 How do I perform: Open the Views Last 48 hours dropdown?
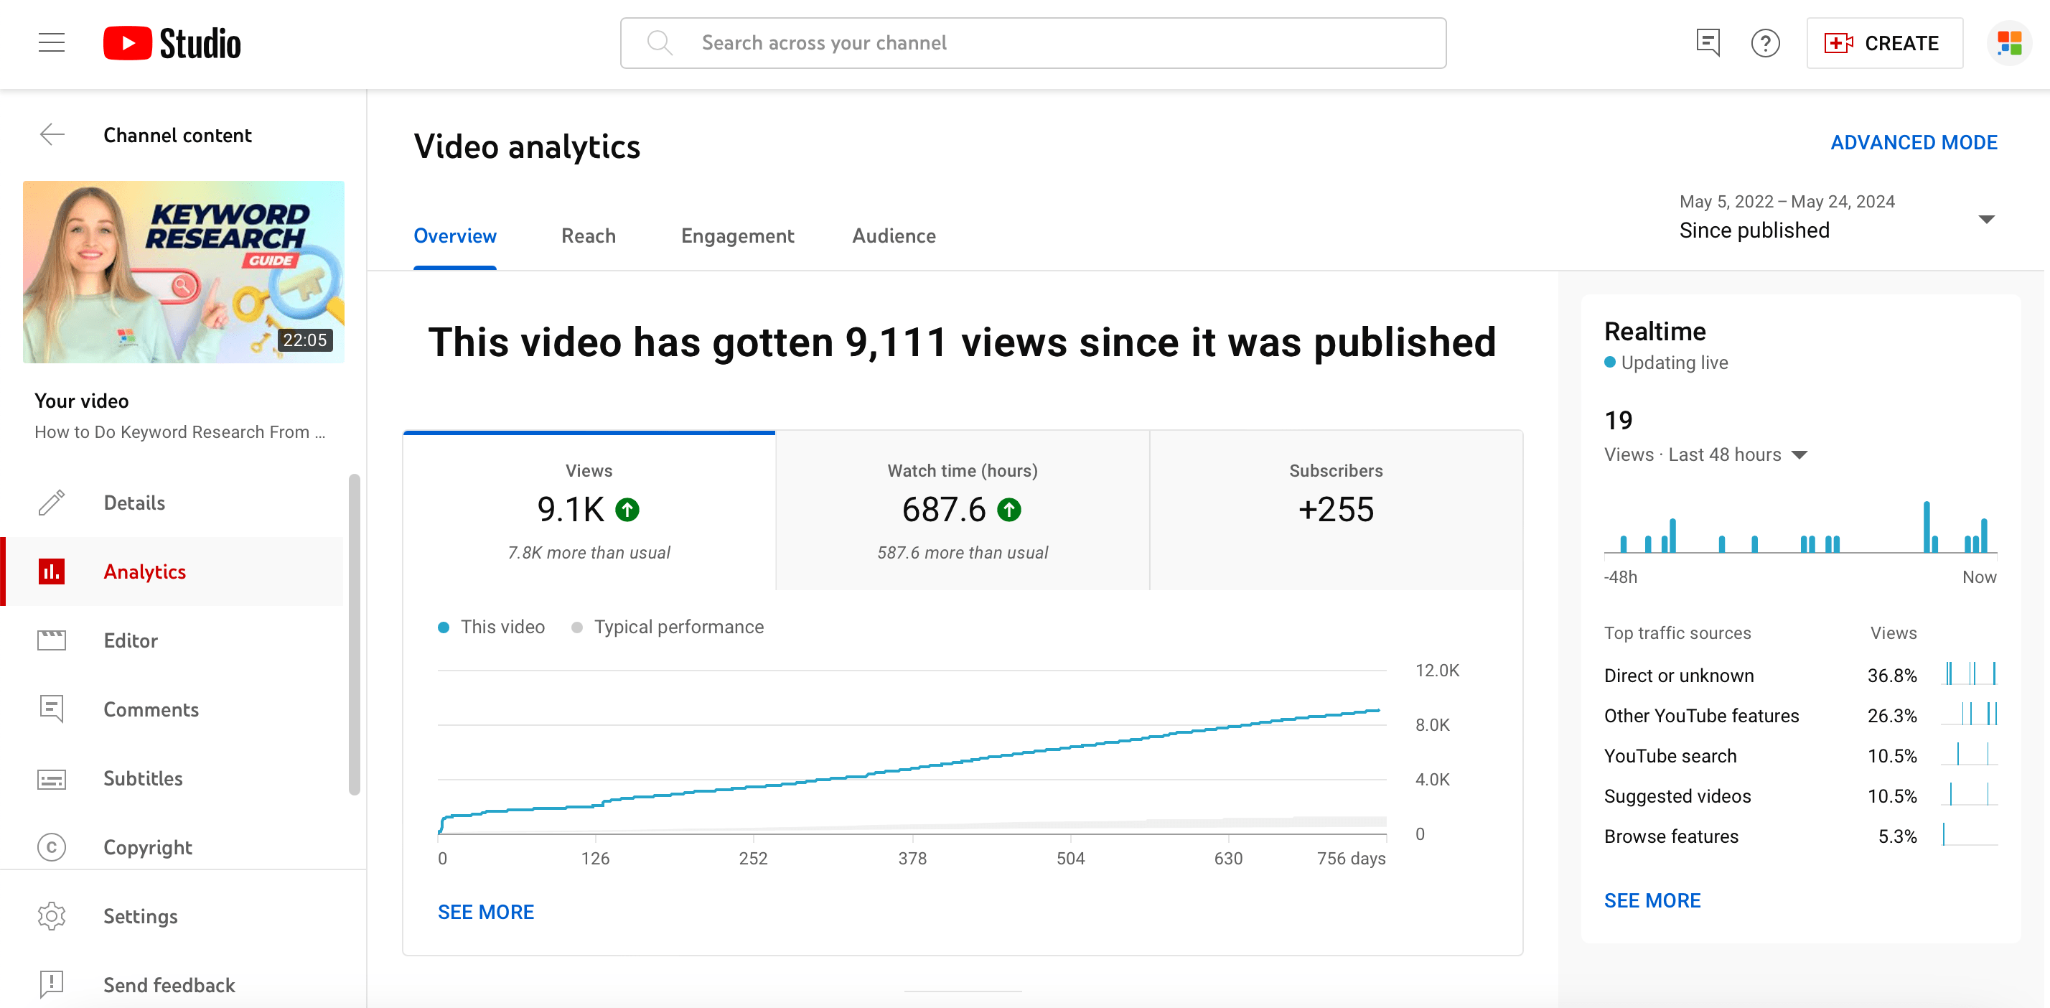[x=1799, y=454]
